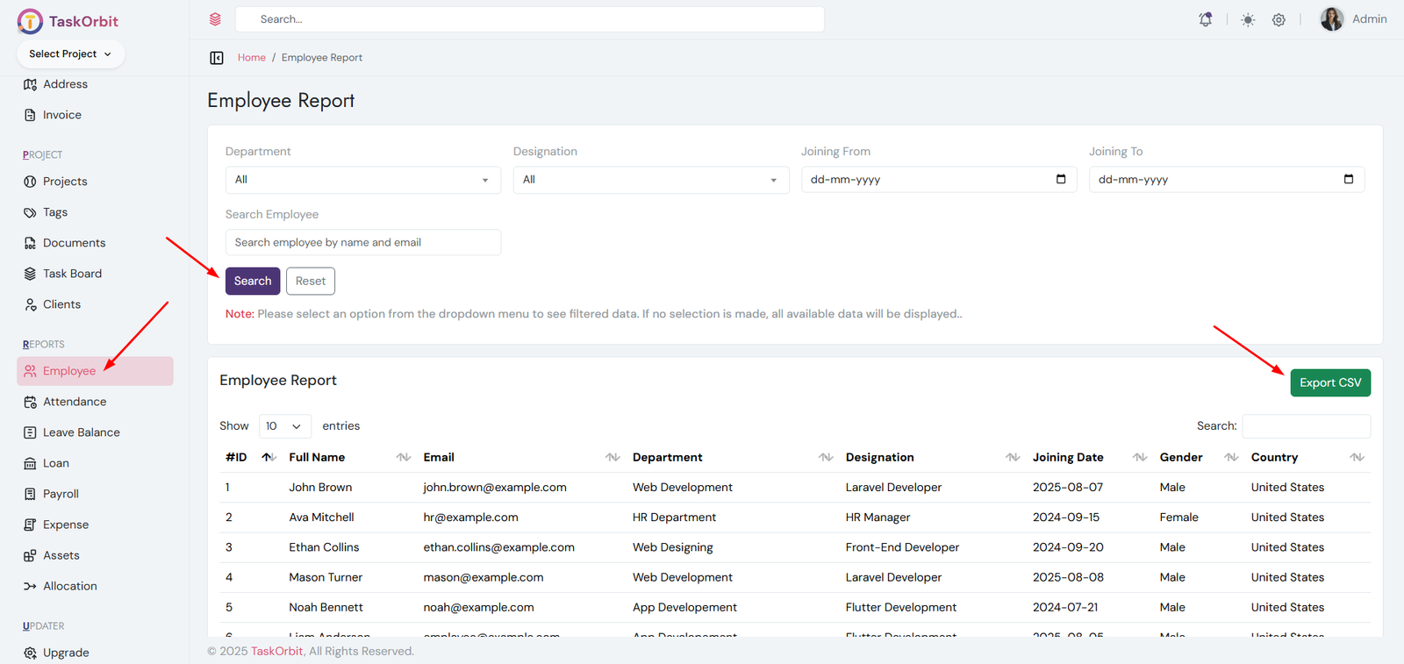
Task: Click the green Export CSV button
Action: click(1329, 382)
